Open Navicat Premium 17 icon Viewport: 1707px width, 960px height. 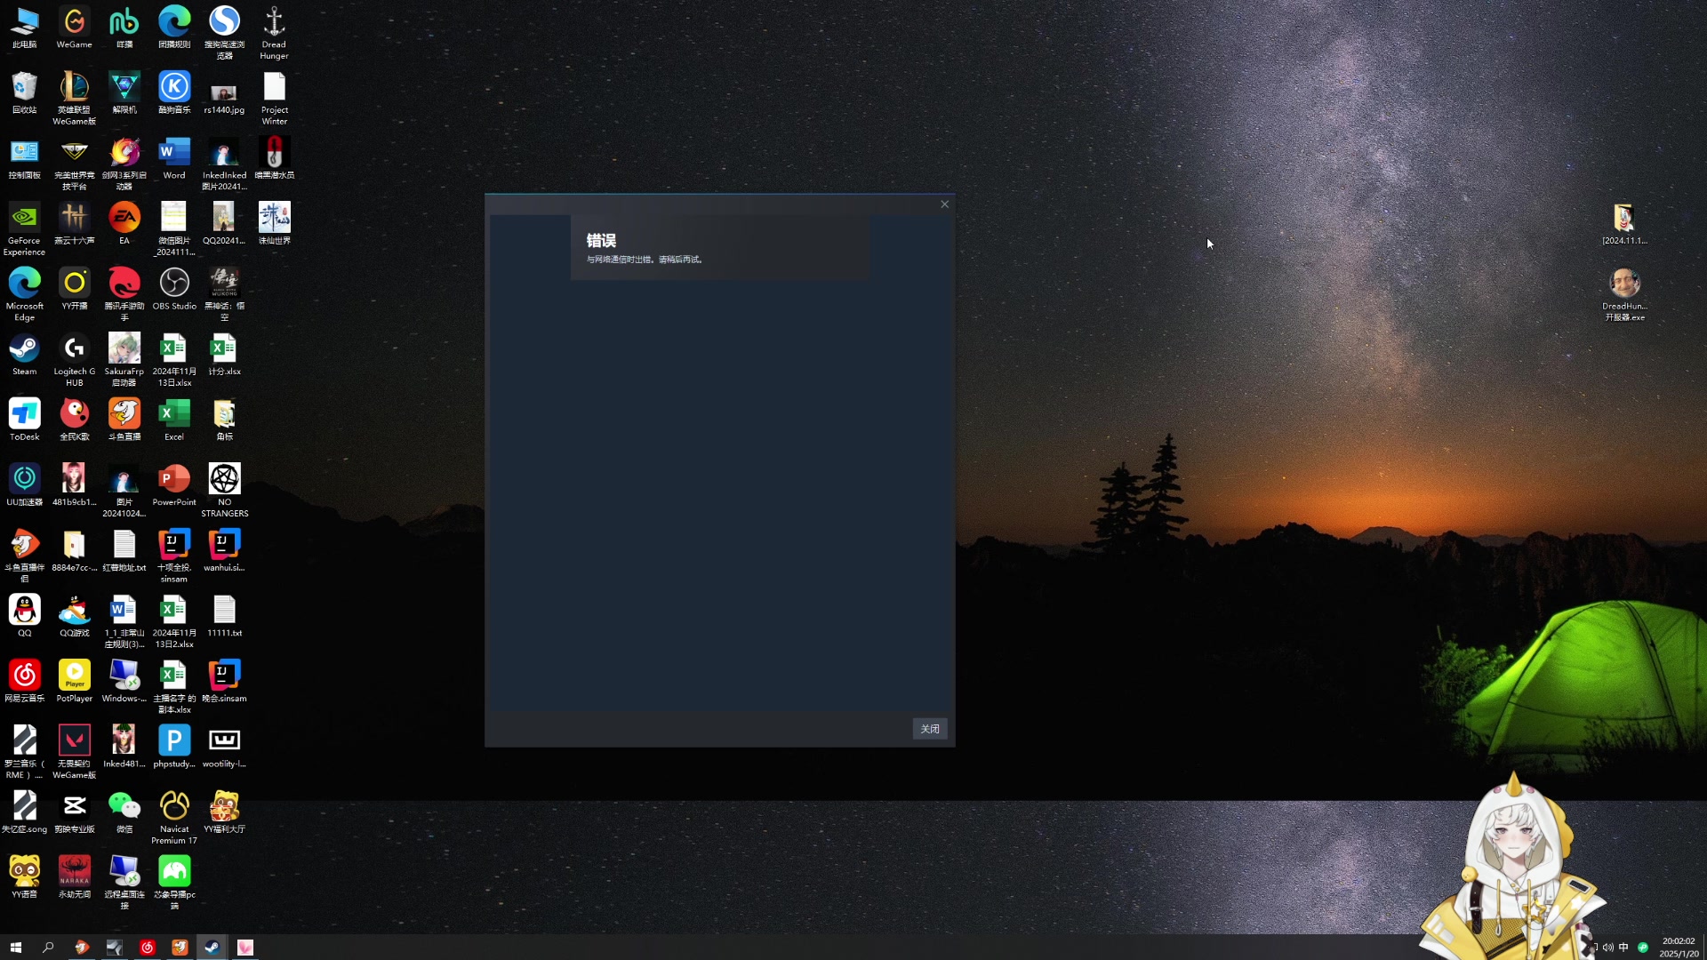coord(174,807)
